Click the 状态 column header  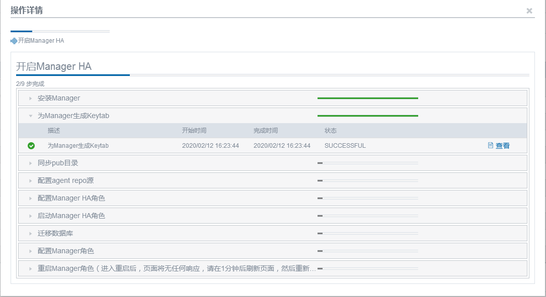330,130
